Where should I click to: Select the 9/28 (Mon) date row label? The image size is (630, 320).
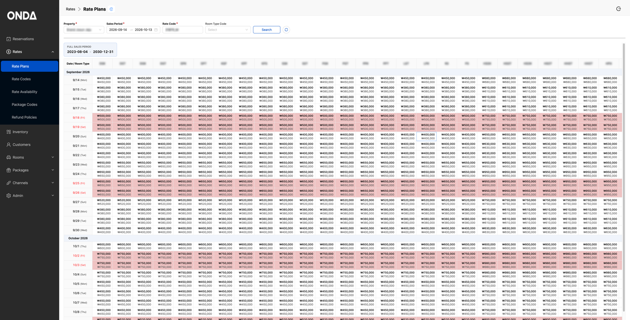pos(80,211)
